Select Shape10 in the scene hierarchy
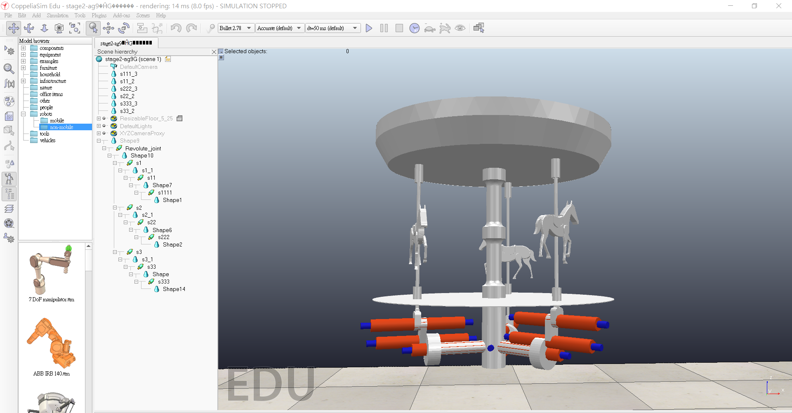The image size is (792, 413). coord(142,155)
